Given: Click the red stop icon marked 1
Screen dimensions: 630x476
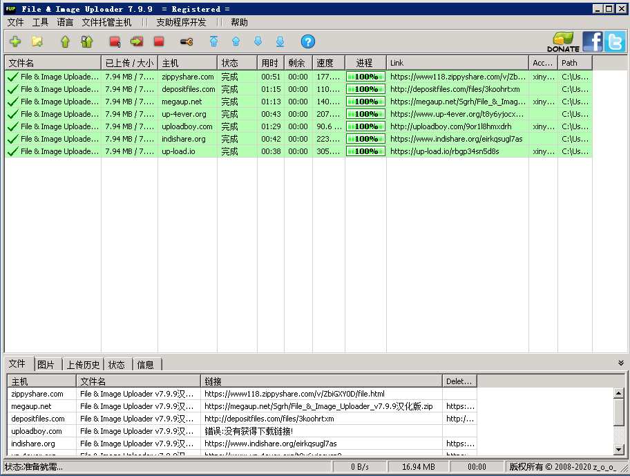Looking at the screenshot, I should [x=115, y=41].
